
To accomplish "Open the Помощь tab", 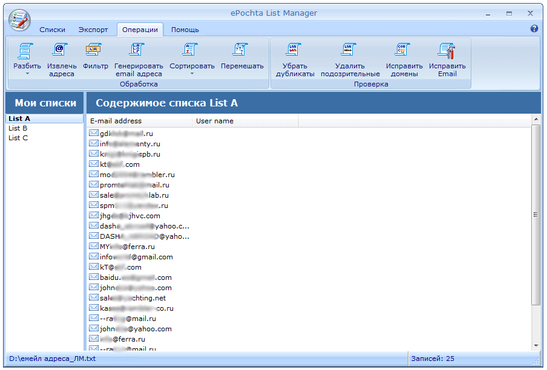I will pos(185,30).
